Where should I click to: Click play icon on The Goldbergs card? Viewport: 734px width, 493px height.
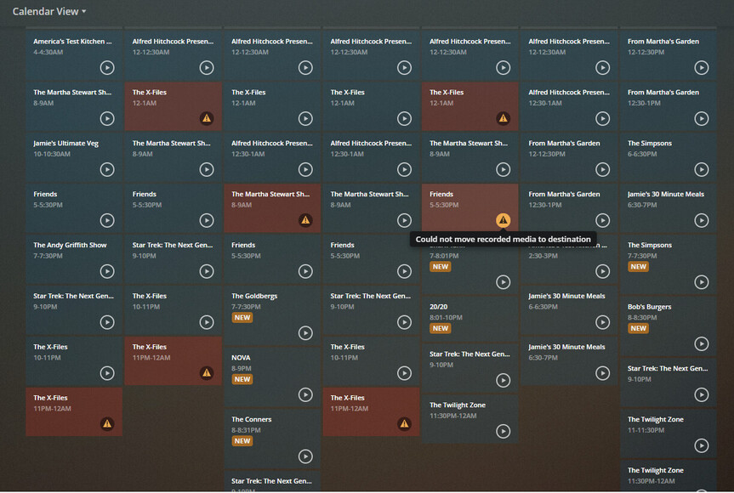tap(305, 333)
